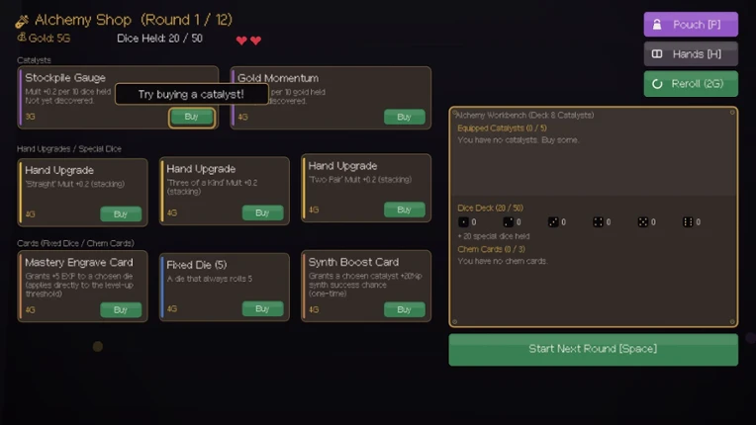Screen dimensions: 756x425
Task: Click the three-pip die icon in Dice Deck
Action: pos(553,221)
